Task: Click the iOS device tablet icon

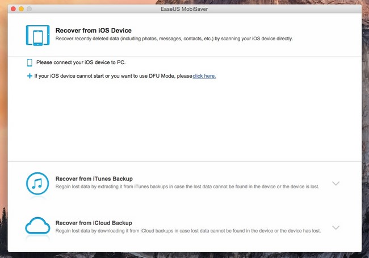Action: click(37, 35)
